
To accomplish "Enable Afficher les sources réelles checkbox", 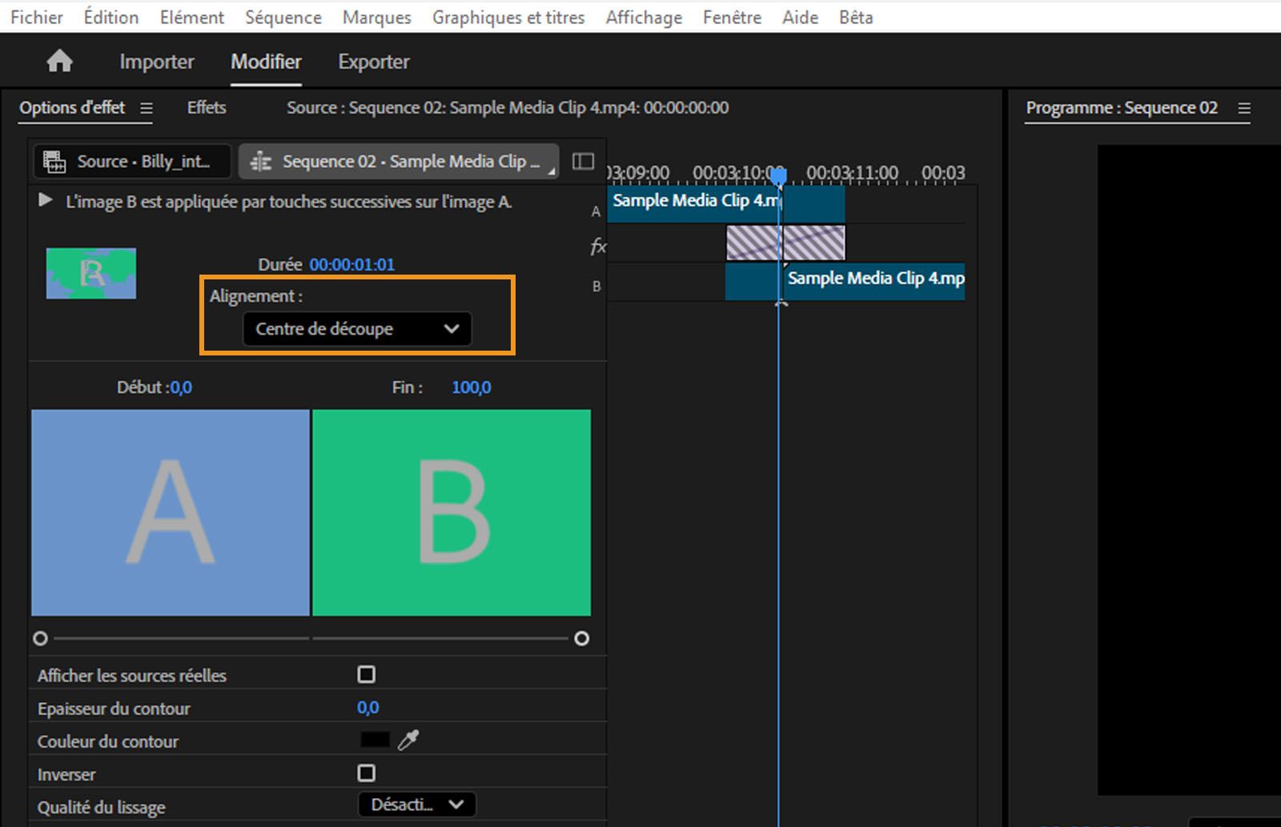I will pyautogui.click(x=366, y=675).
